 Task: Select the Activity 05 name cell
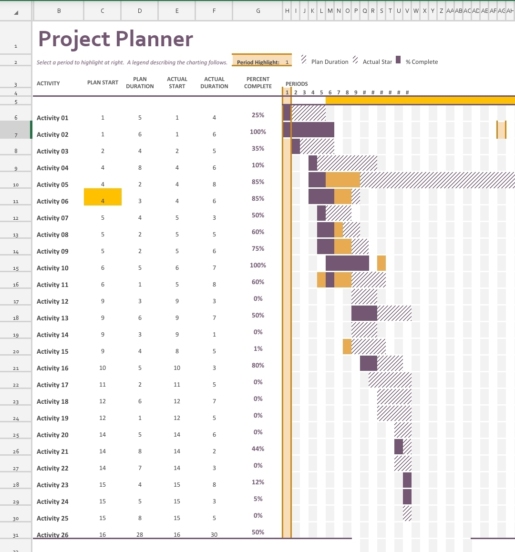tap(52, 184)
